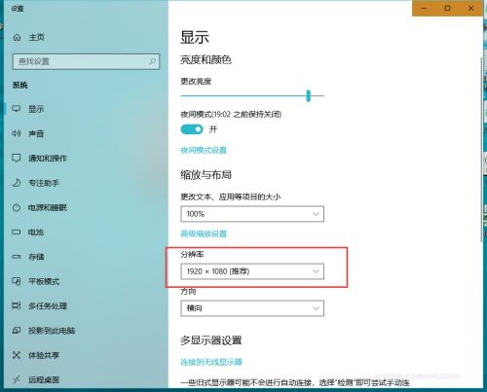Click the projecting icon for 投影到此电脑
Screen dimensions: 487x392
point(17,331)
